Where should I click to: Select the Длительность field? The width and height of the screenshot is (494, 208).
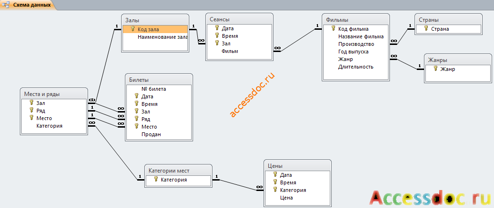point(356,67)
